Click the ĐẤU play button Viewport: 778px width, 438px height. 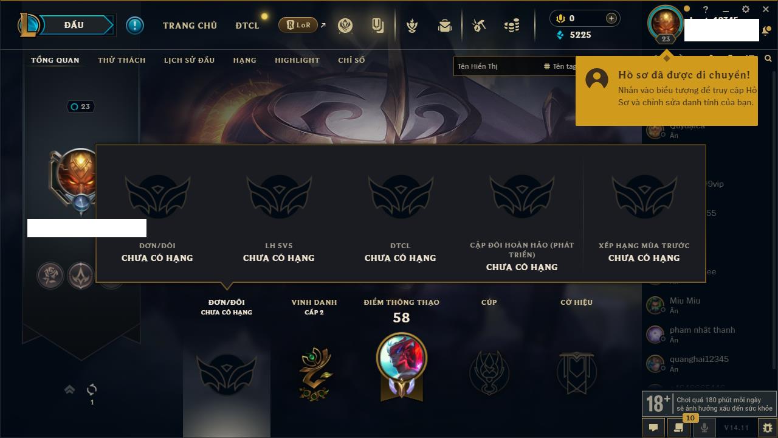tap(74, 25)
